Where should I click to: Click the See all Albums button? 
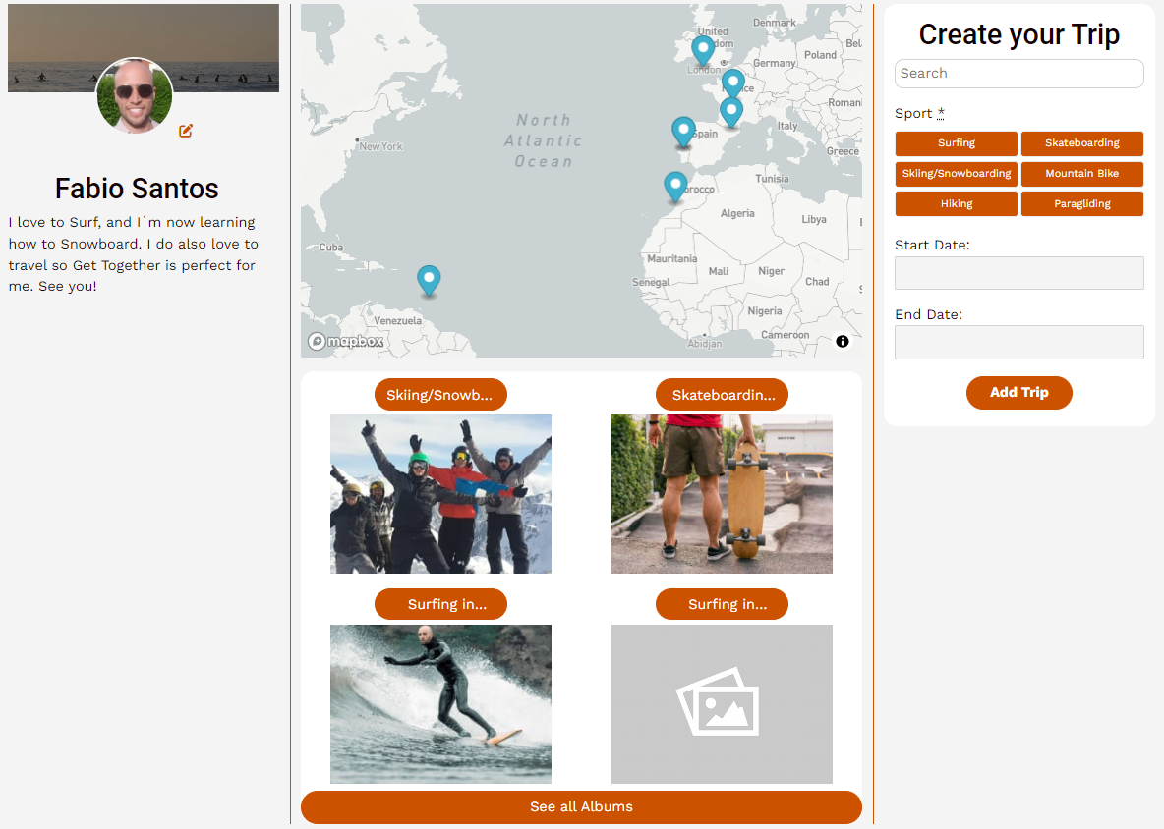pos(581,806)
